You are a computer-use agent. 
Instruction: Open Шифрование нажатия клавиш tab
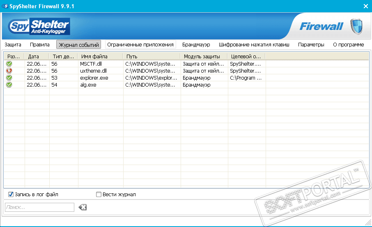254,45
